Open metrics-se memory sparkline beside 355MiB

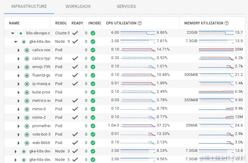coord(216,100)
